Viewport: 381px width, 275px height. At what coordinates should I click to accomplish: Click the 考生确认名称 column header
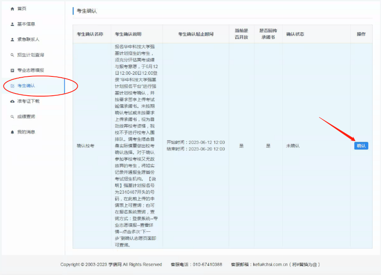click(x=90, y=34)
